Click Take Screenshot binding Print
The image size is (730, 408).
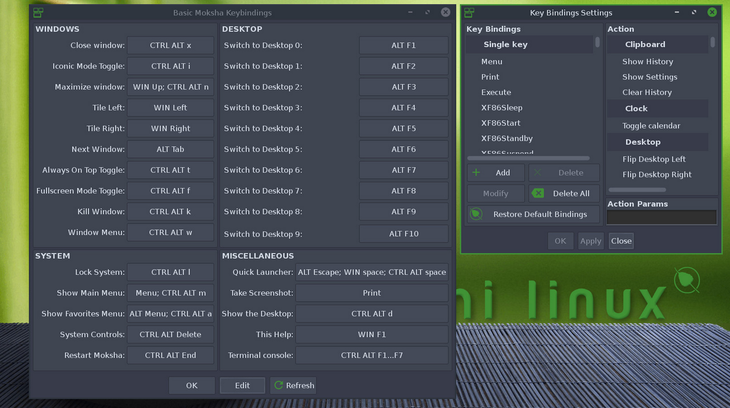click(x=372, y=293)
